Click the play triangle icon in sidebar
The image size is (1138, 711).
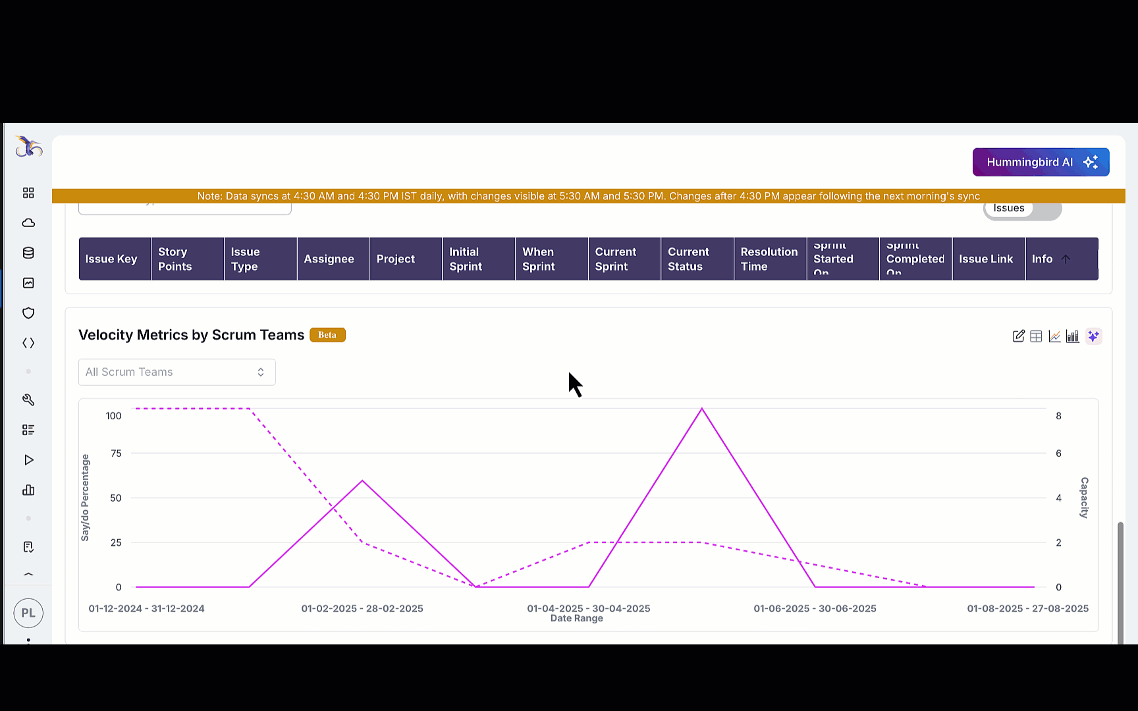(28, 460)
